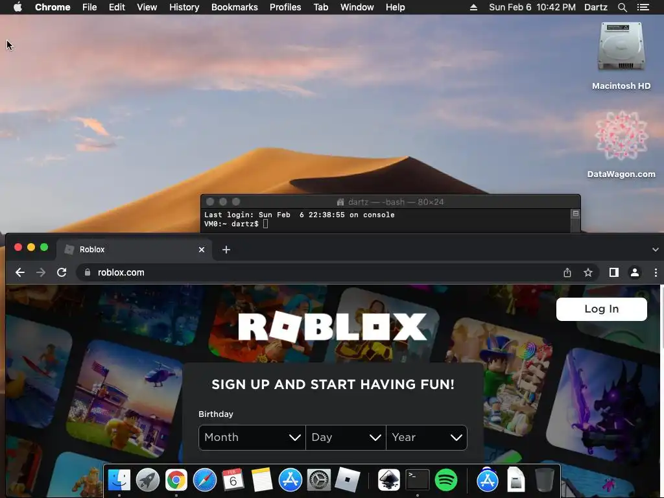This screenshot has height=498, width=664.
Task: Open Calendar icon in the dock
Action: coord(233,480)
